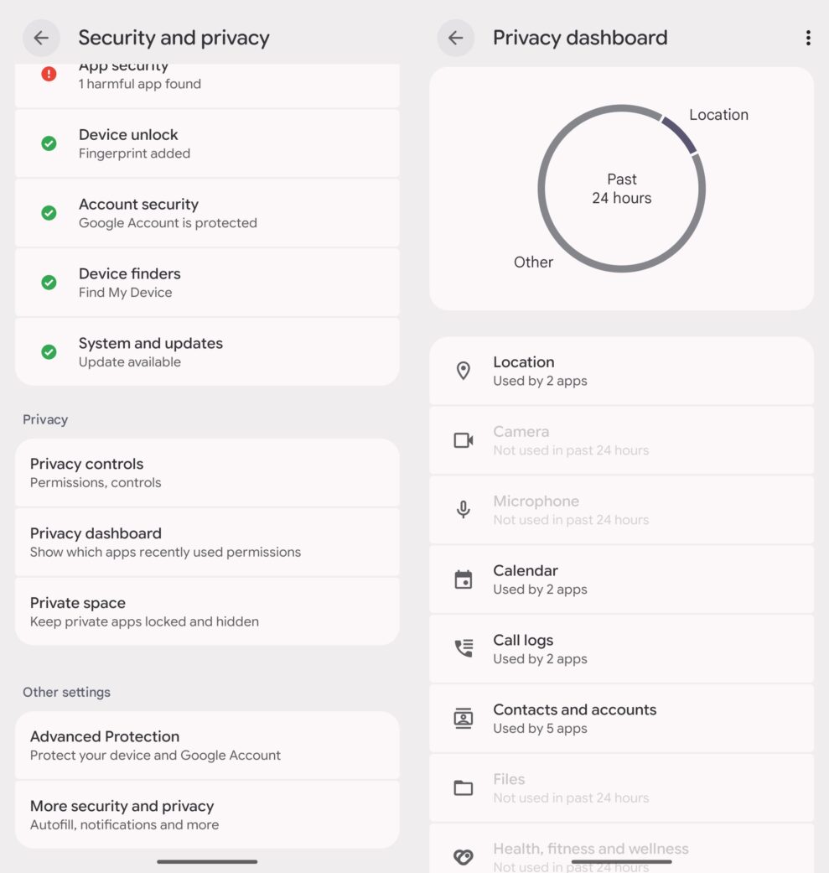This screenshot has width=829, height=873.
Task: Tap the Camera permission icon
Action: 463,439
